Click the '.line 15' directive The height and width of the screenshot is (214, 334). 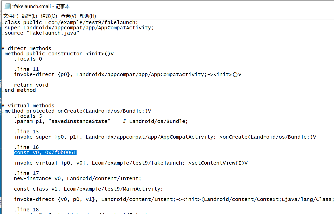[26, 132]
